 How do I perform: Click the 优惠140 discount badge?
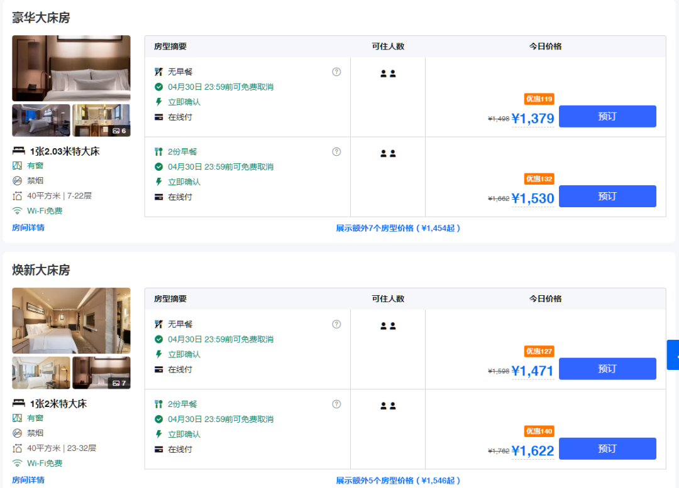tap(539, 431)
